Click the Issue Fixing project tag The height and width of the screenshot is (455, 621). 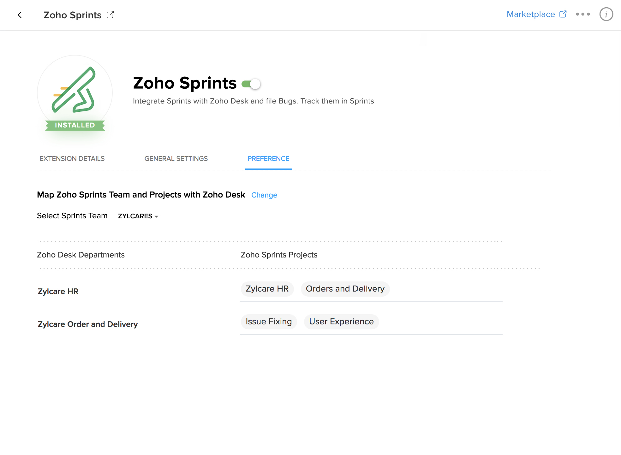pyautogui.click(x=269, y=322)
